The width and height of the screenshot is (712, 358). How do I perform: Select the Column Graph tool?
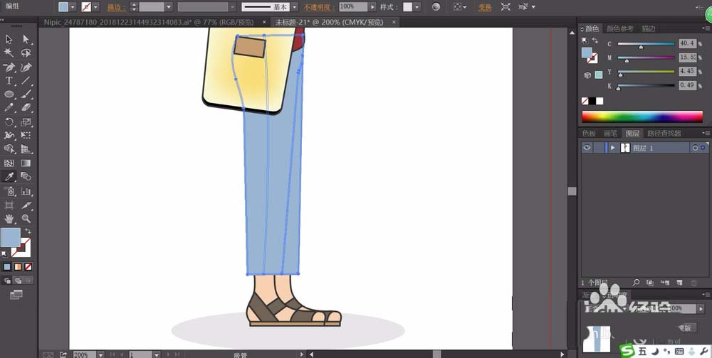[x=26, y=191]
